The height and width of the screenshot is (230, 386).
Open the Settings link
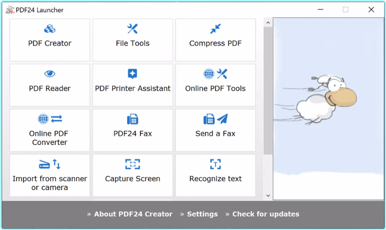click(202, 214)
